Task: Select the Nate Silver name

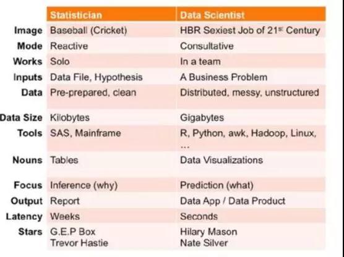Action: pos(204,243)
